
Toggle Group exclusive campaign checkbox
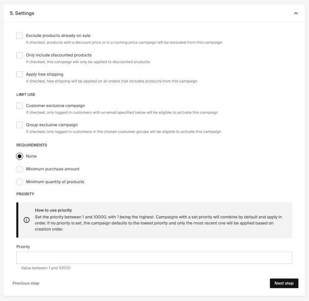coord(20,125)
